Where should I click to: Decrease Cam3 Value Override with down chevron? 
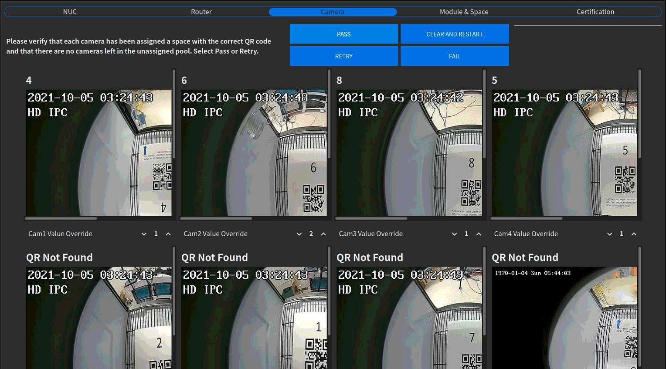pyautogui.click(x=454, y=234)
